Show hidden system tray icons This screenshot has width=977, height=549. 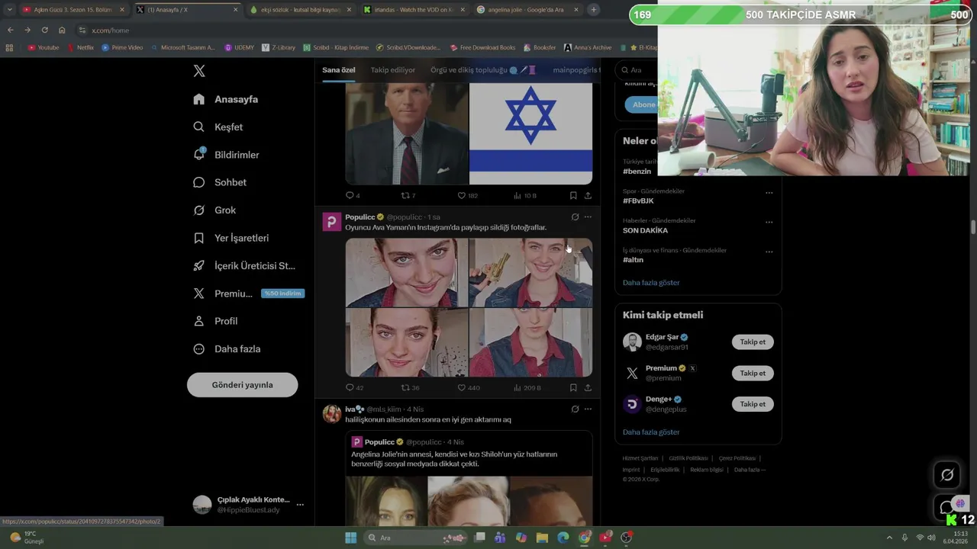[889, 538]
